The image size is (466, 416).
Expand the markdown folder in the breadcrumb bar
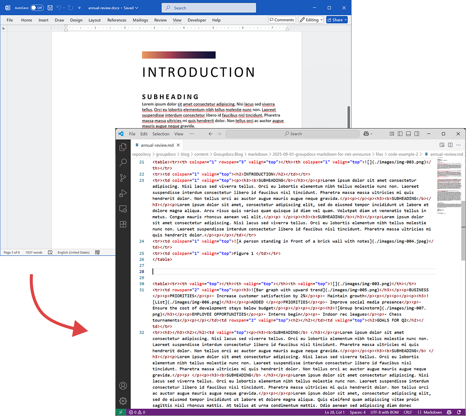coord(258,154)
